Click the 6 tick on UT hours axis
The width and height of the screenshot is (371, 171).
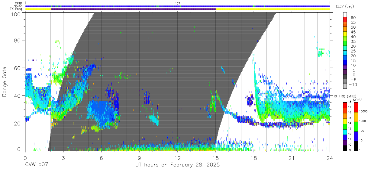[101, 157]
